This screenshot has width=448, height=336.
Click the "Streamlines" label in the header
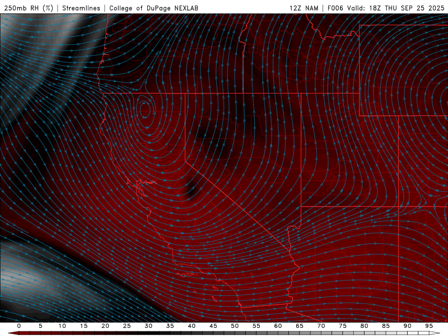pos(81,8)
